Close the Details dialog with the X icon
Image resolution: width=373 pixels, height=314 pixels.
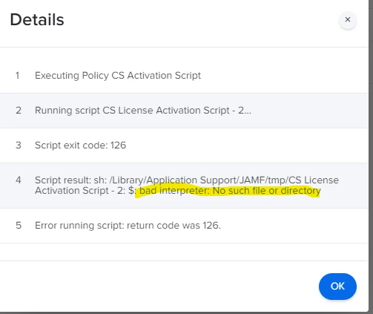348,19
